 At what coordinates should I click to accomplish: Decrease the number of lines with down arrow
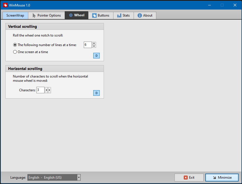point(94,46)
